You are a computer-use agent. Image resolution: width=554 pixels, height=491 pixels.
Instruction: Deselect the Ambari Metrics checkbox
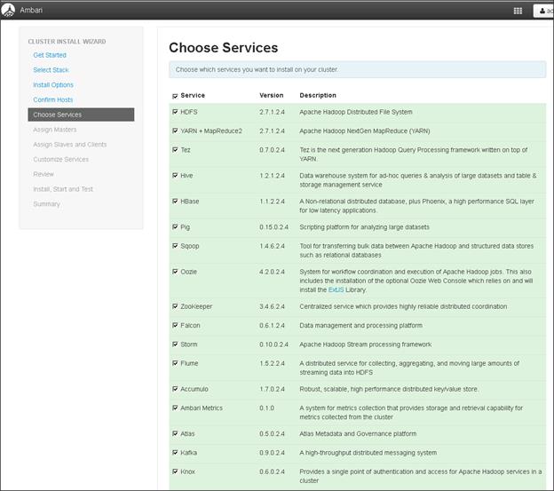point(175,408)
